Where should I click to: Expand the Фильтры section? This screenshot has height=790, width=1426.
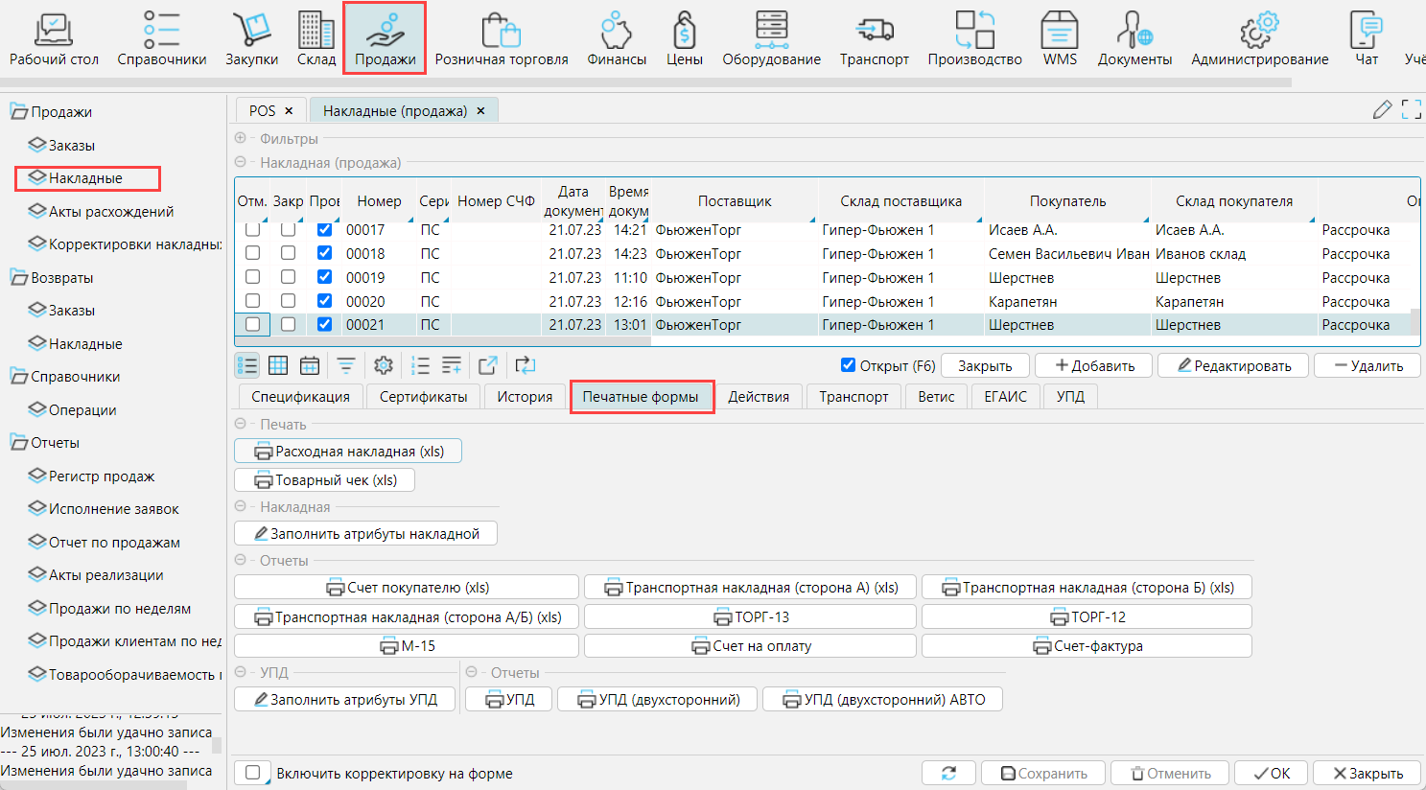point(241,138)
